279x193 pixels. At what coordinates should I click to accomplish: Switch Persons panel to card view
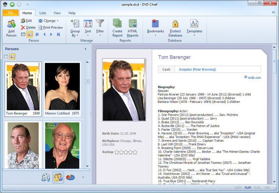click(x=12, y=56)
